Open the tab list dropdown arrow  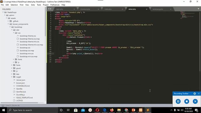point(198,9)
